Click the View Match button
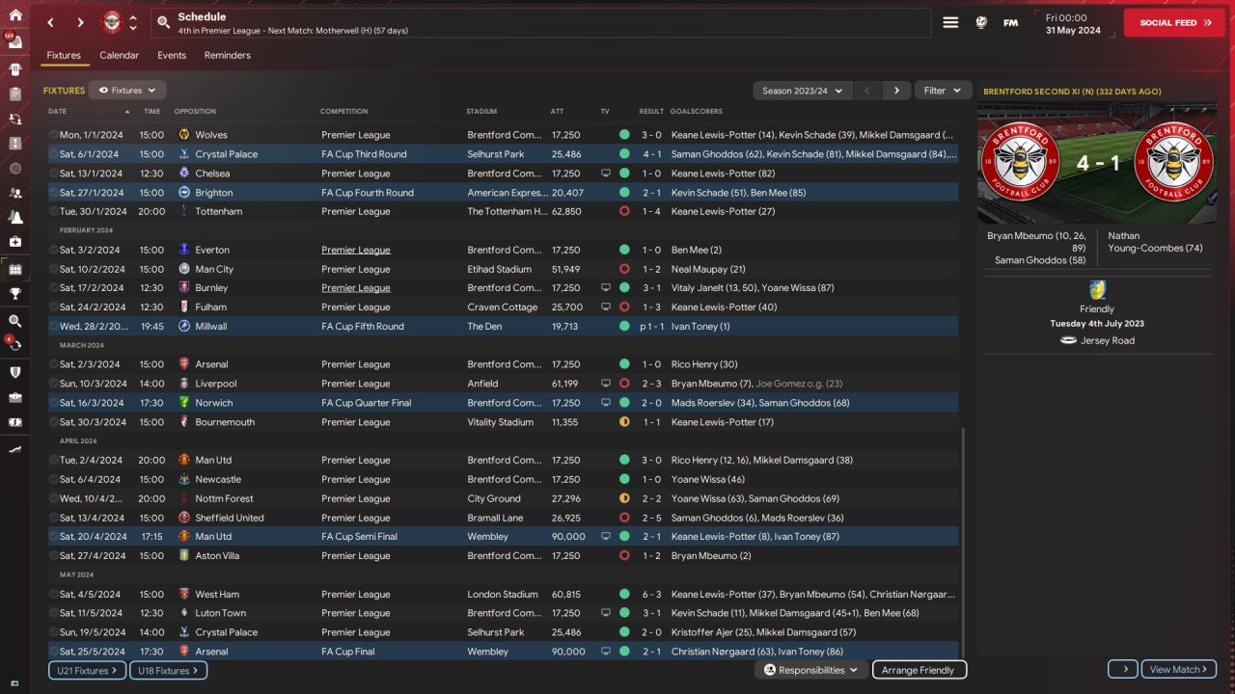 (1179, 670)
